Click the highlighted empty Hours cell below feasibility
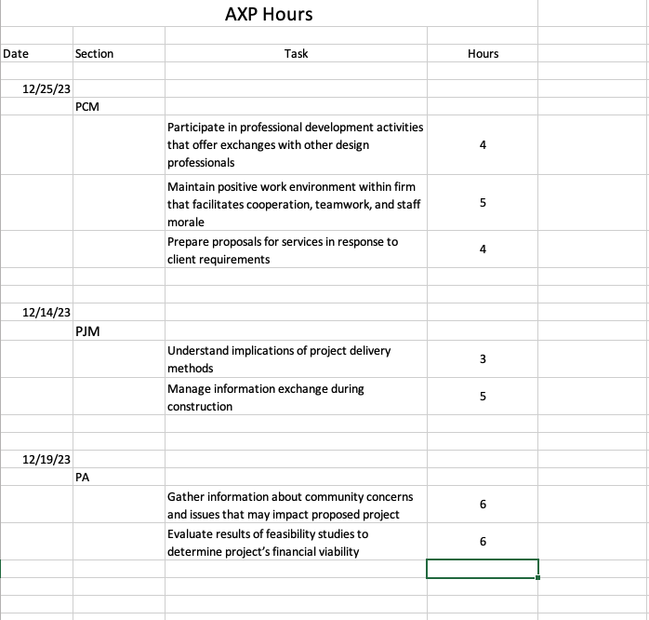 coord(483,569)
